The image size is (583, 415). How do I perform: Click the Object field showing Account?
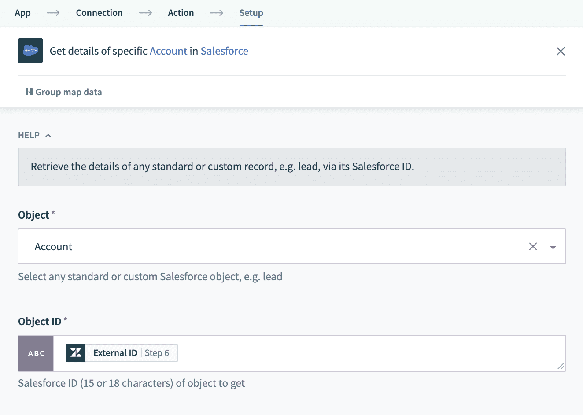(x=264, y=247)
